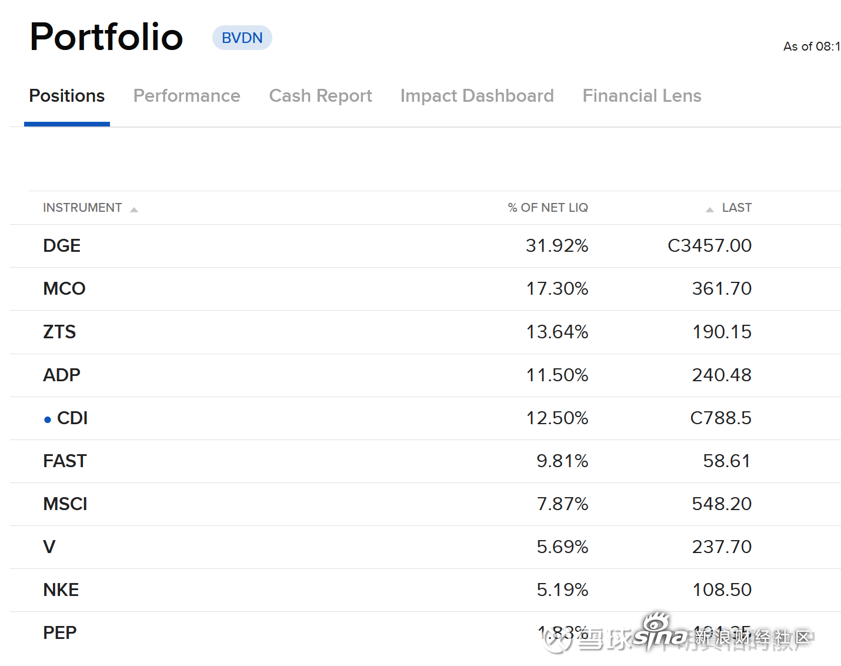Click the blue dot beside CDI

(48, 419)
